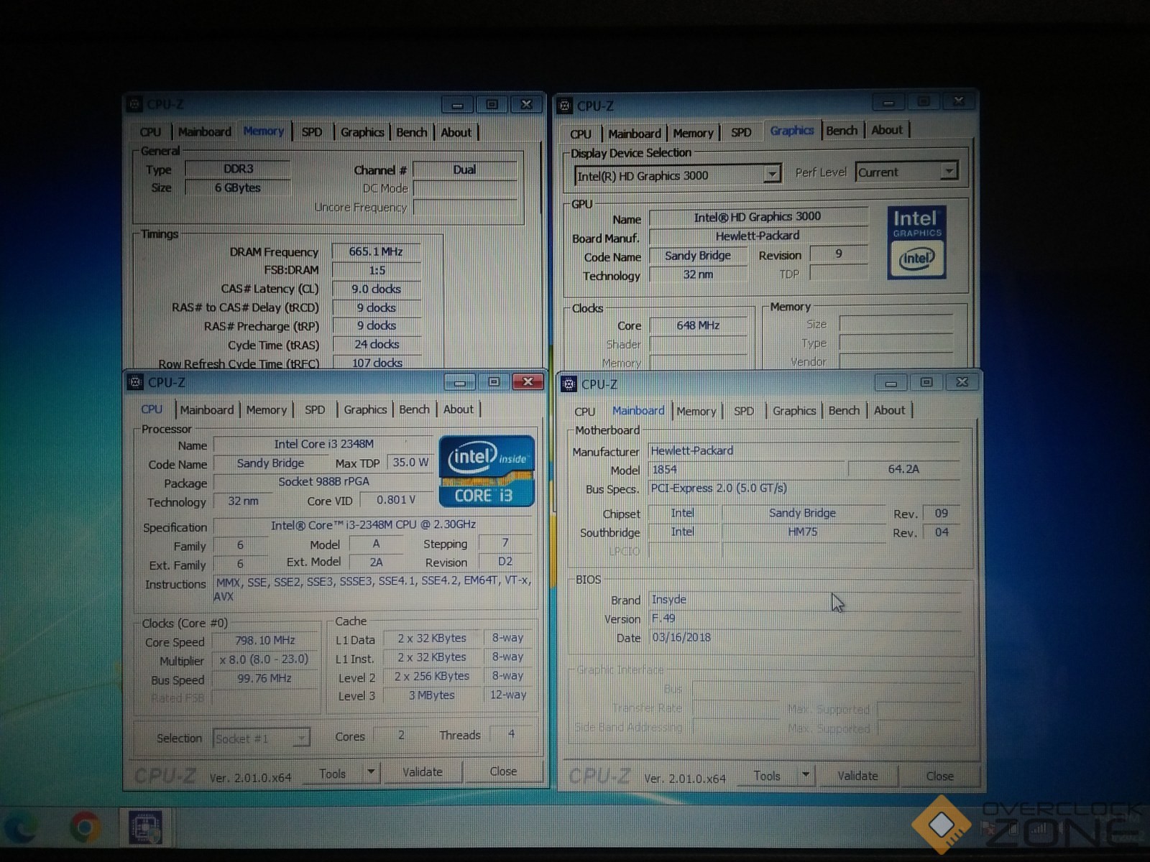Click the 798.10 MHz Core Speed value

[265, 640]
